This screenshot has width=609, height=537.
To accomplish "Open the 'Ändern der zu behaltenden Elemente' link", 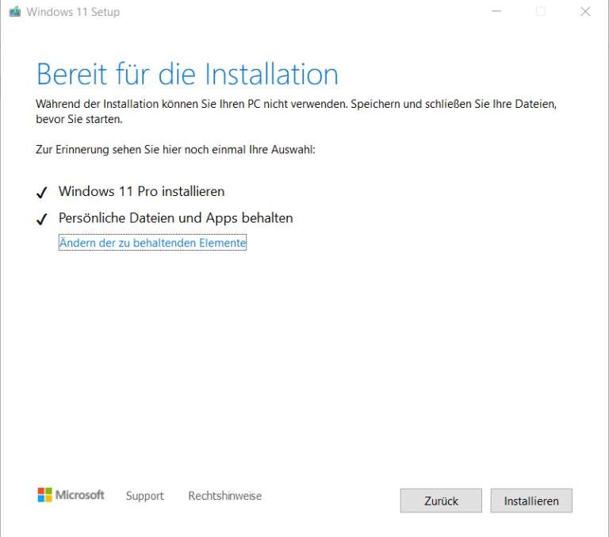I will [x=152, y=243].
